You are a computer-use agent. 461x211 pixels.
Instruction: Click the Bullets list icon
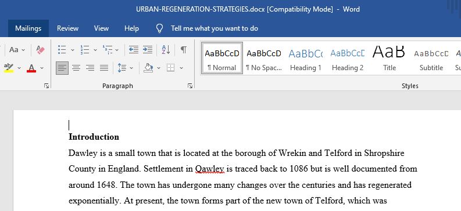point(62,50)
